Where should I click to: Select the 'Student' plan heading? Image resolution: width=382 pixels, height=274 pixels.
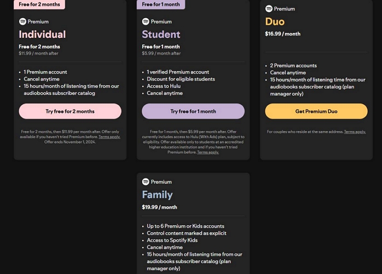161,35
